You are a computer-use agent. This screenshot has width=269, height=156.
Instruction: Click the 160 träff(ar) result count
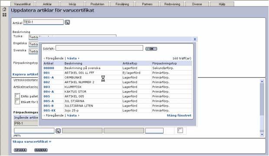(182, 58)
